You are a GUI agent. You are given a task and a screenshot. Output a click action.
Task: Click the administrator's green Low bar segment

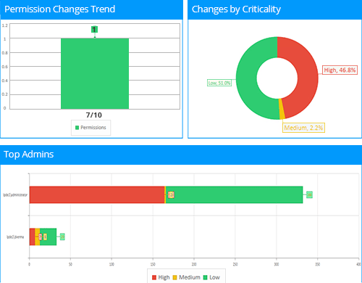click(x=234, y=194)
